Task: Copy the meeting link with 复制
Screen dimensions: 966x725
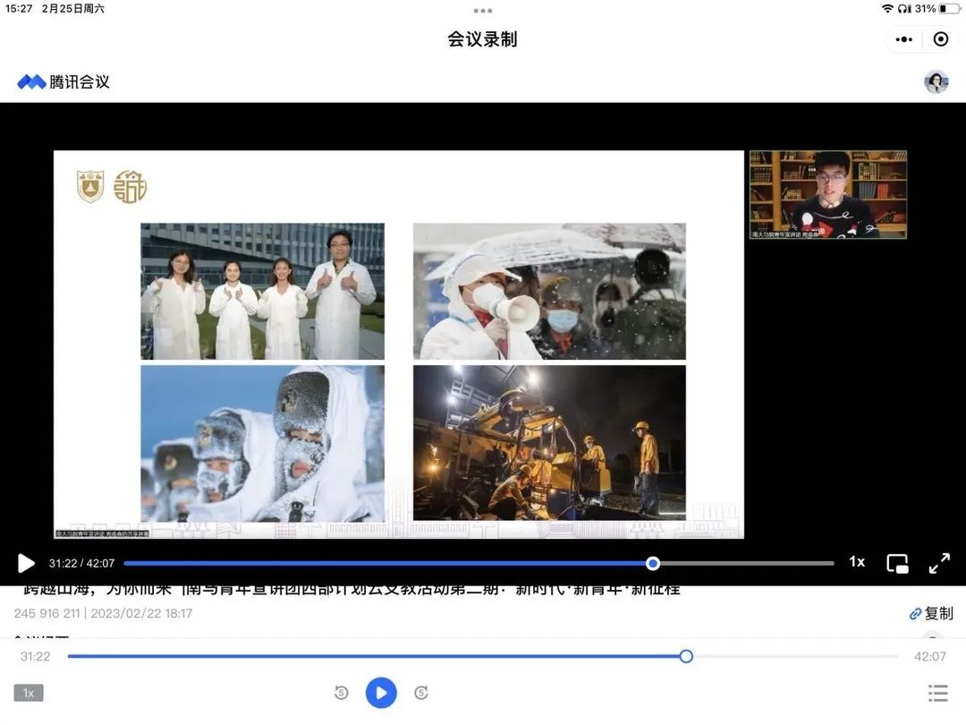Action: pos(932,613)
